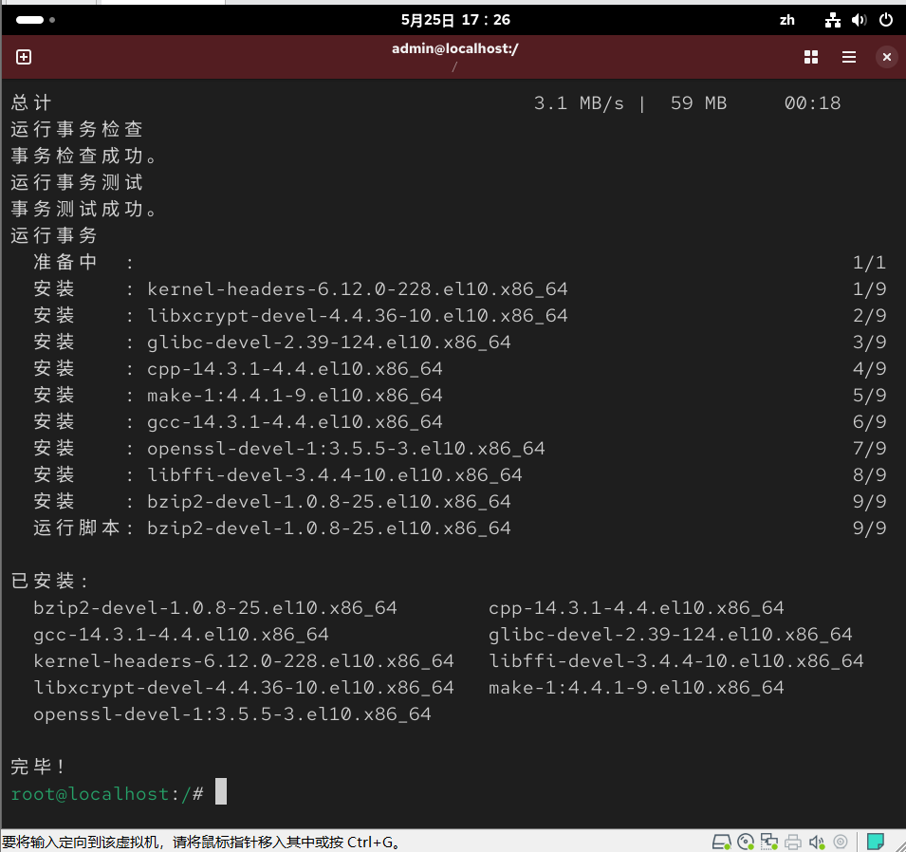Click the 完毕! completion message
Image resolution: width=906 pixels, height=852 pixels.
pos(38,767)
